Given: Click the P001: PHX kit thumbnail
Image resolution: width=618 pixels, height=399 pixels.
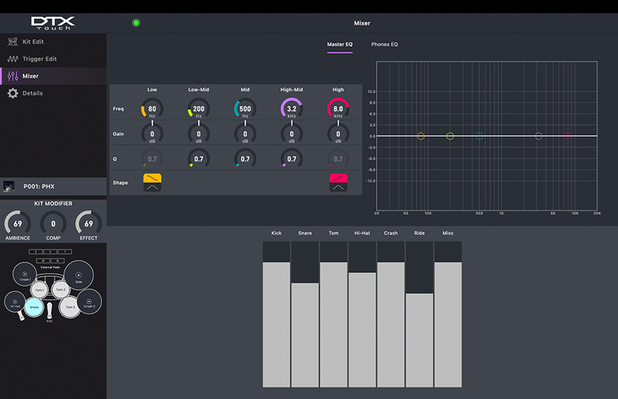Looking at the screenshot, I should [x=9, y=186].
